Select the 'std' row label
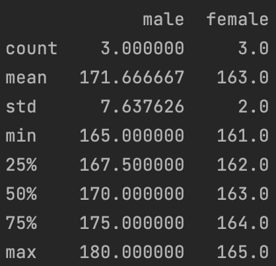The height and width of the screenshot is (266, 276). tap(21, 107)
